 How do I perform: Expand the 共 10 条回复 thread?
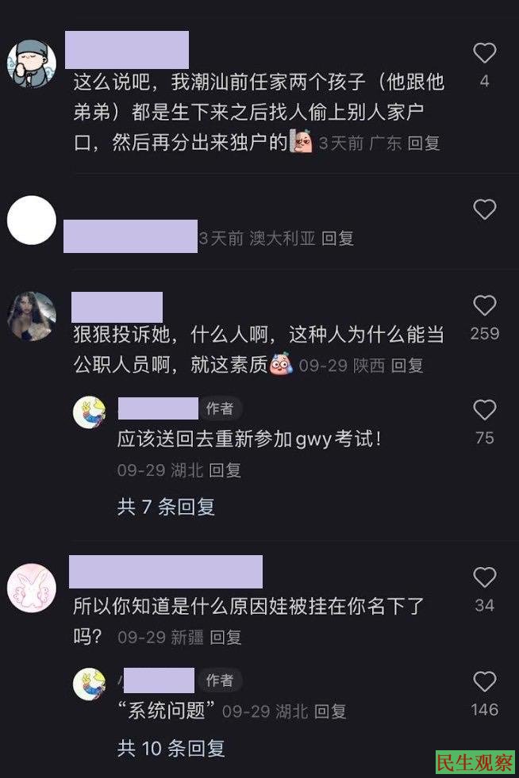171,748
